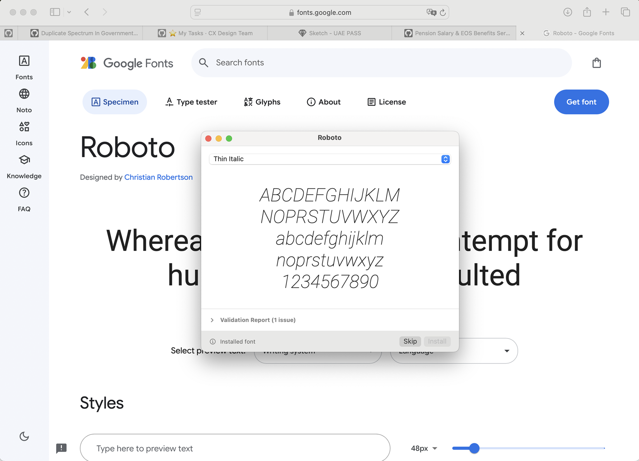Open the sidebar tab group dropdown chevron

coord(69,12)
